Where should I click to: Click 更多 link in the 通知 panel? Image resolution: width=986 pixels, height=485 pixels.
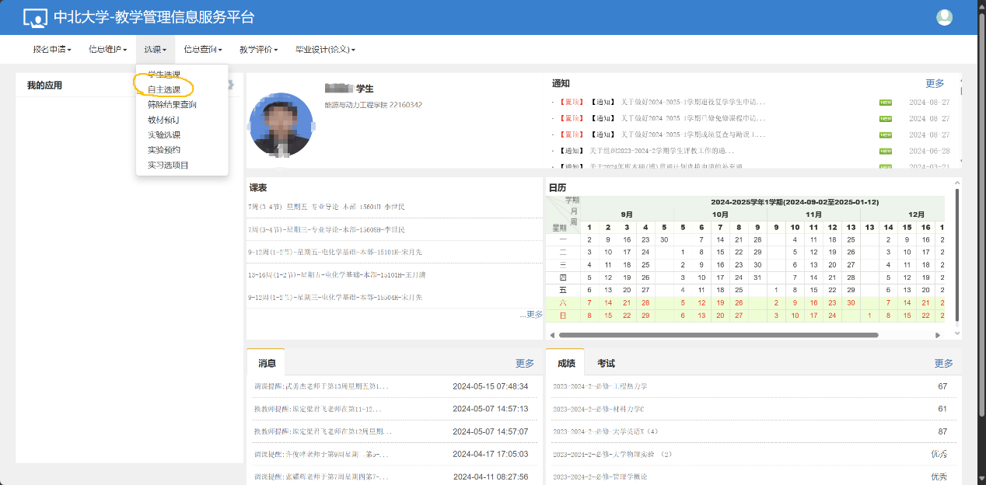coord(935,83)
